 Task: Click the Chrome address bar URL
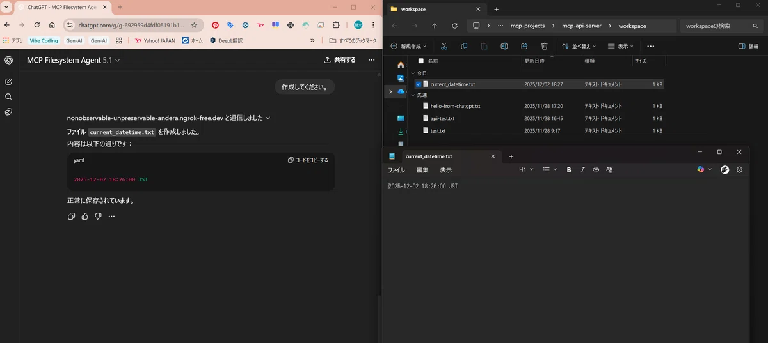131,25
